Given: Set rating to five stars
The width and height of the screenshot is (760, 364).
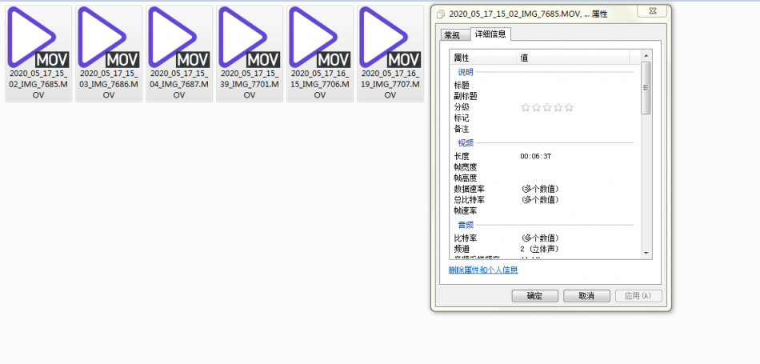Looking at the screenshot, I should 569,107.
